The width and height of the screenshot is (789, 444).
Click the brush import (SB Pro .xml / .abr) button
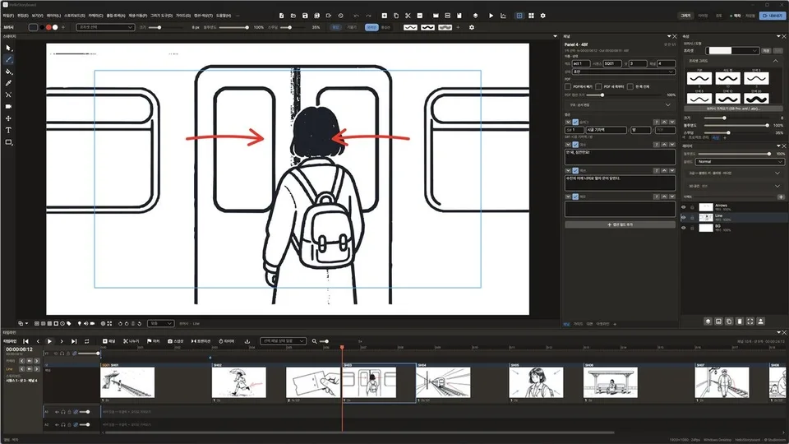pyautogui.click(x=733, y=109)
